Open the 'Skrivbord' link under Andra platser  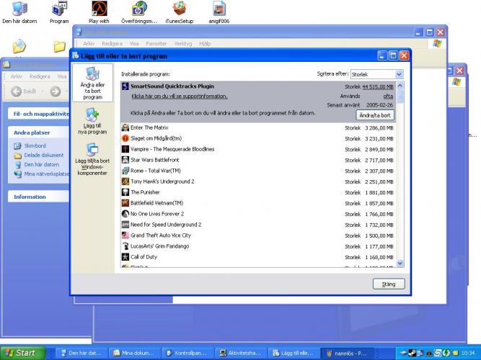coord(35,146)
